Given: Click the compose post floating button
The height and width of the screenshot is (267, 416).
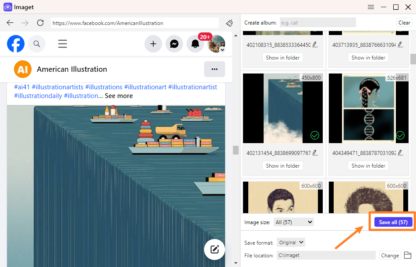Looking at the screenshot, I should pyautogui.click(x=215, y=249).
